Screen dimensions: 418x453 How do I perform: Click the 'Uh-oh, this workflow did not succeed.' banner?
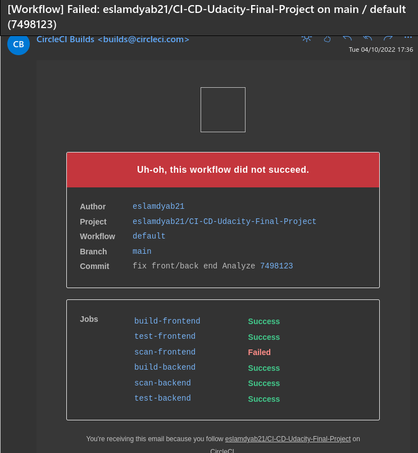point(223,170)
